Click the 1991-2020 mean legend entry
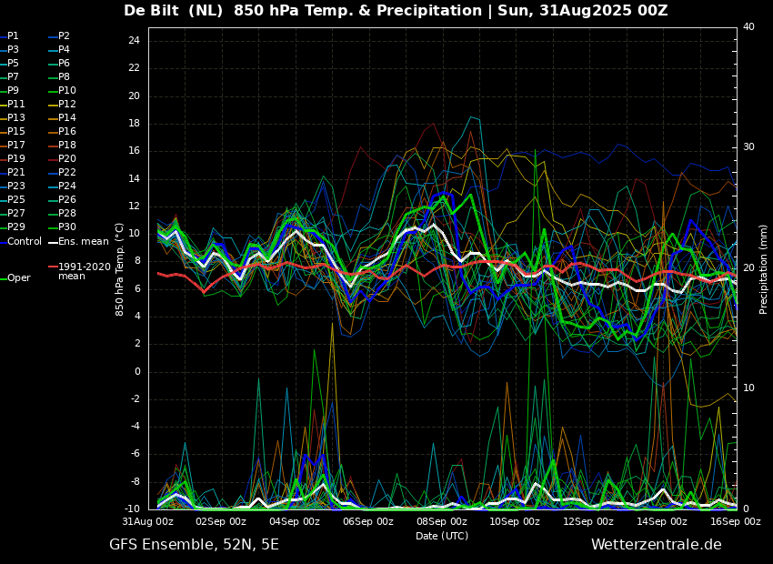 click(84, 271)
